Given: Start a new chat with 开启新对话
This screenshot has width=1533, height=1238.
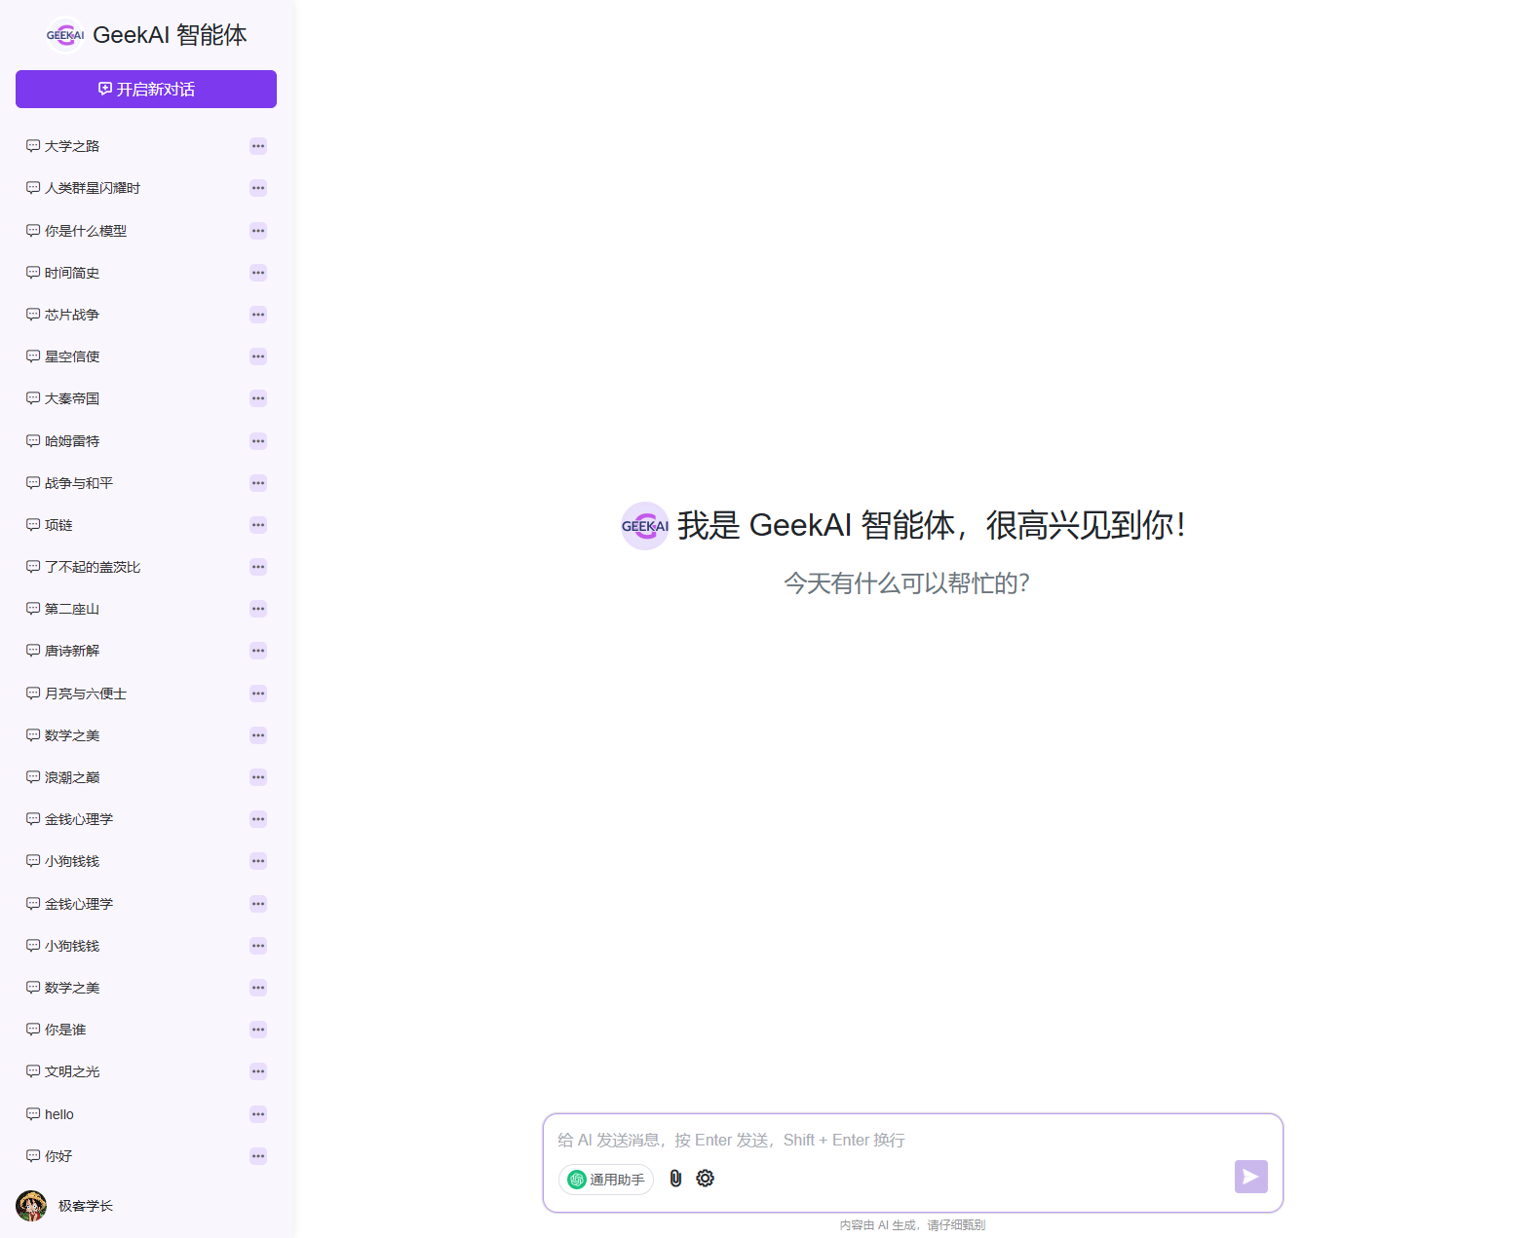Looking at the screenshot, I should [146, 89].
